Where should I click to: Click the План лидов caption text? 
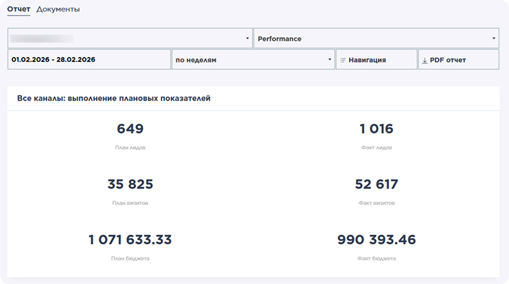pos(130,148)
